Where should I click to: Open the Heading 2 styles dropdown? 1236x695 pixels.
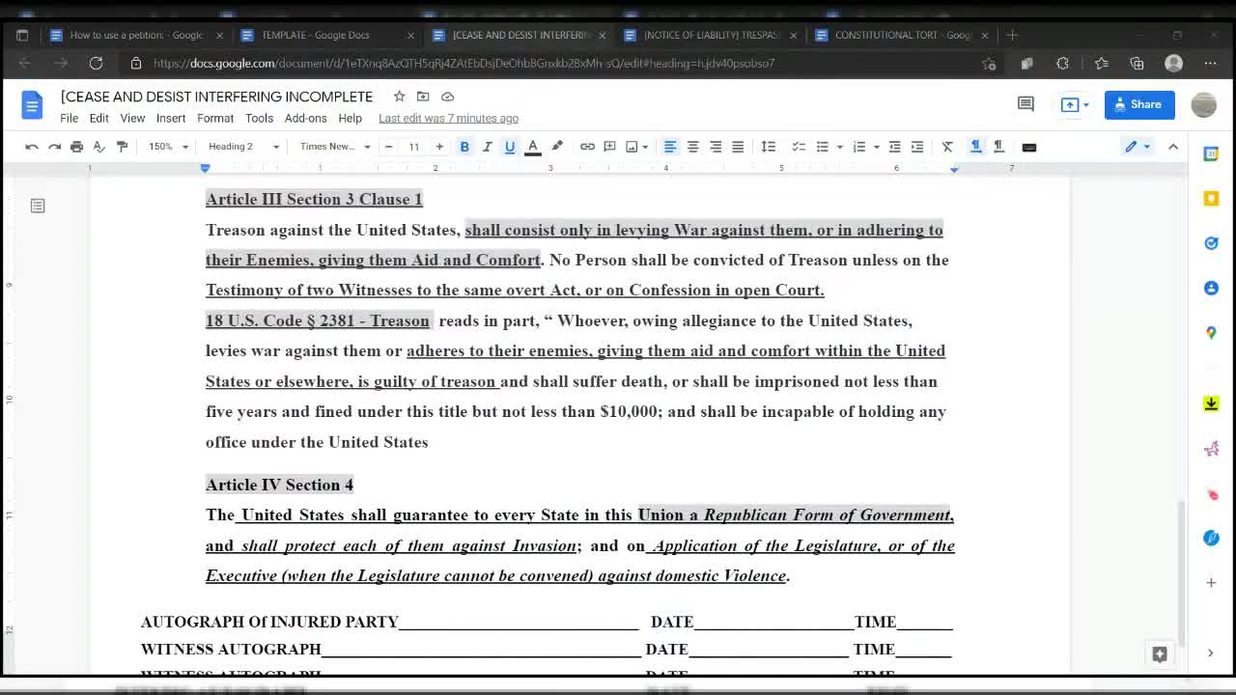tap(244, 147)
